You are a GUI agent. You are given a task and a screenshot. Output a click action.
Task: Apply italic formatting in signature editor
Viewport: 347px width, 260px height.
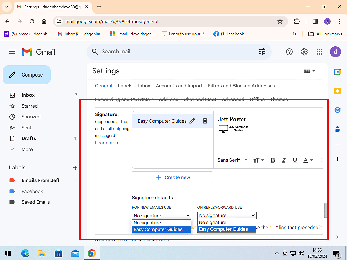(284, 160)
